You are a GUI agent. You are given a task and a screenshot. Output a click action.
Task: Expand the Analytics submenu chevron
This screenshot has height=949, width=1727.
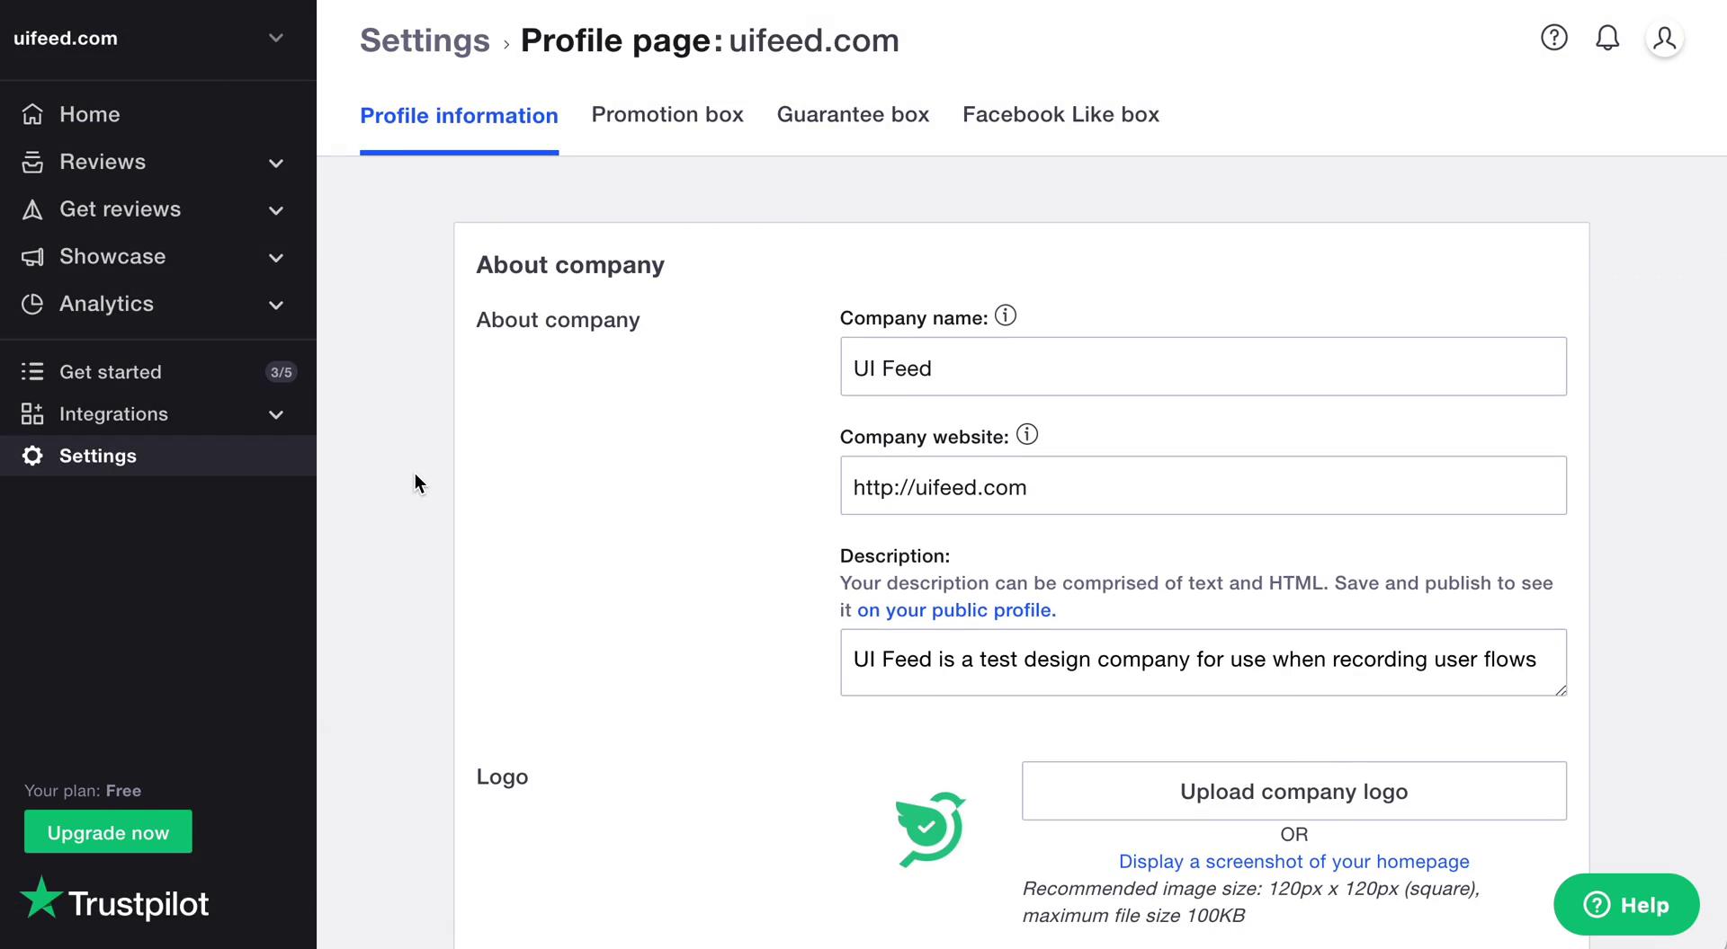[276, 305]
